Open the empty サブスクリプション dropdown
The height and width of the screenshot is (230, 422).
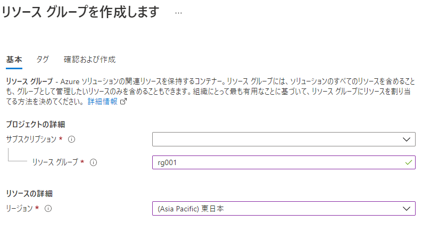coord(277,139)
